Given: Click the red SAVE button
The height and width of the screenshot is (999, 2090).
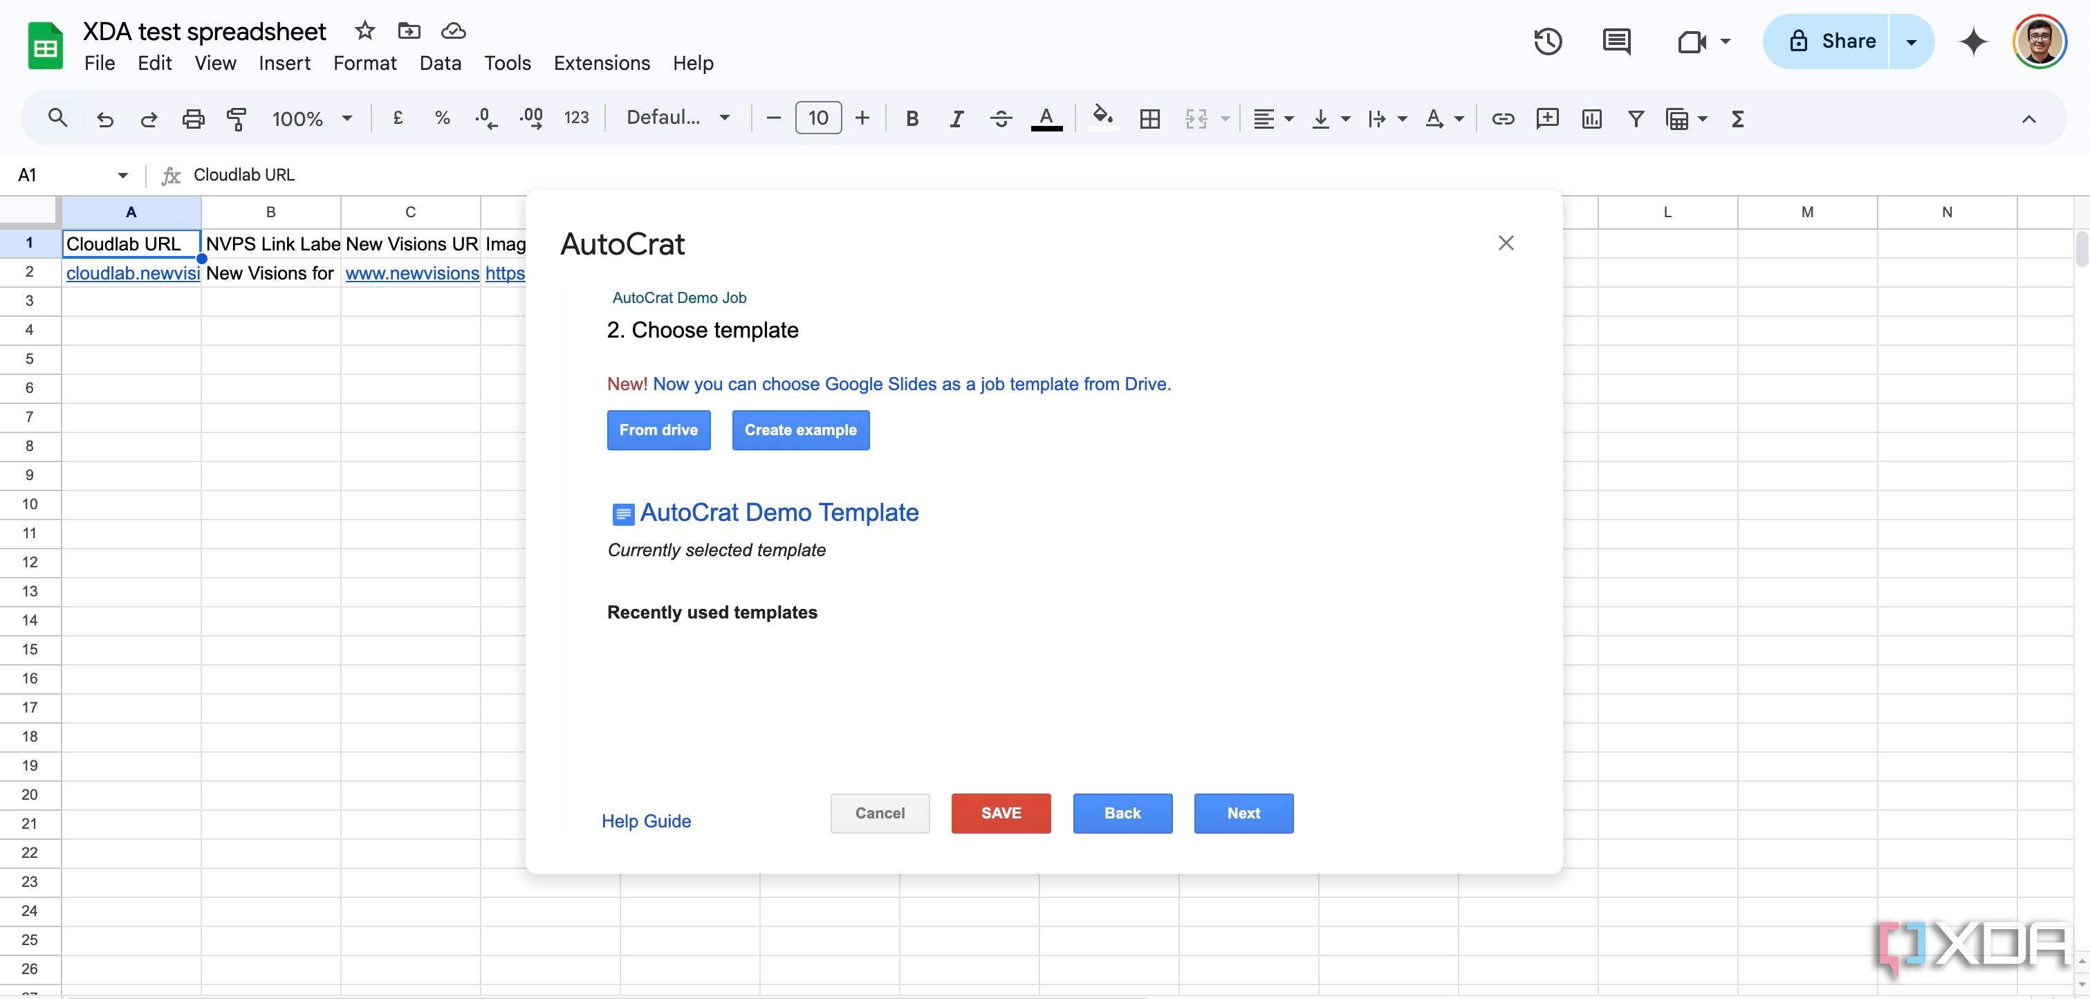Looking at the screenshot, I should pos(1001,813).
